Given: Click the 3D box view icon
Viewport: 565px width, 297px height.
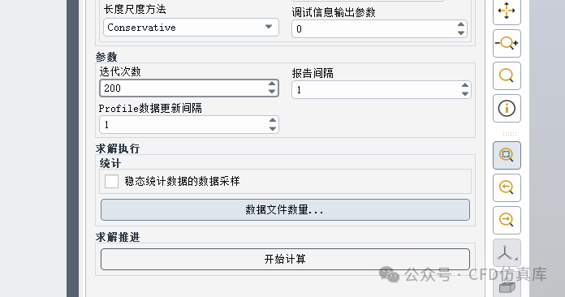Looking at the screenshot, I should [x=507, y=287].
